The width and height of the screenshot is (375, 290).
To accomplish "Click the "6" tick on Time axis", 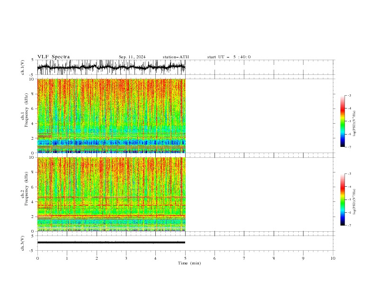I will pos(214,258).
